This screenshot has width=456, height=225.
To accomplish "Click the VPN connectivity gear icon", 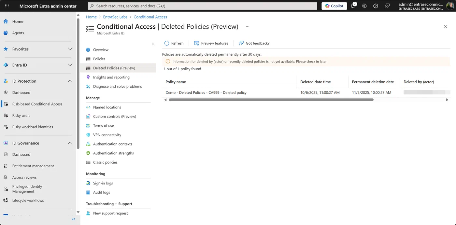I will coord(88,135).
